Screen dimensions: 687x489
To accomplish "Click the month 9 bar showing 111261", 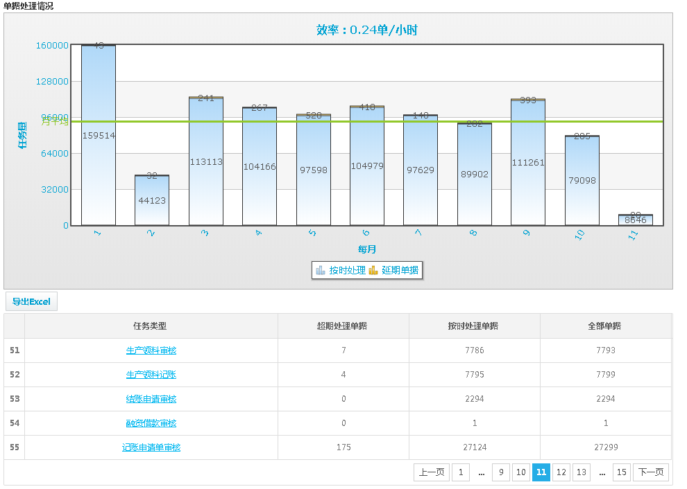I will coord(528,163).
